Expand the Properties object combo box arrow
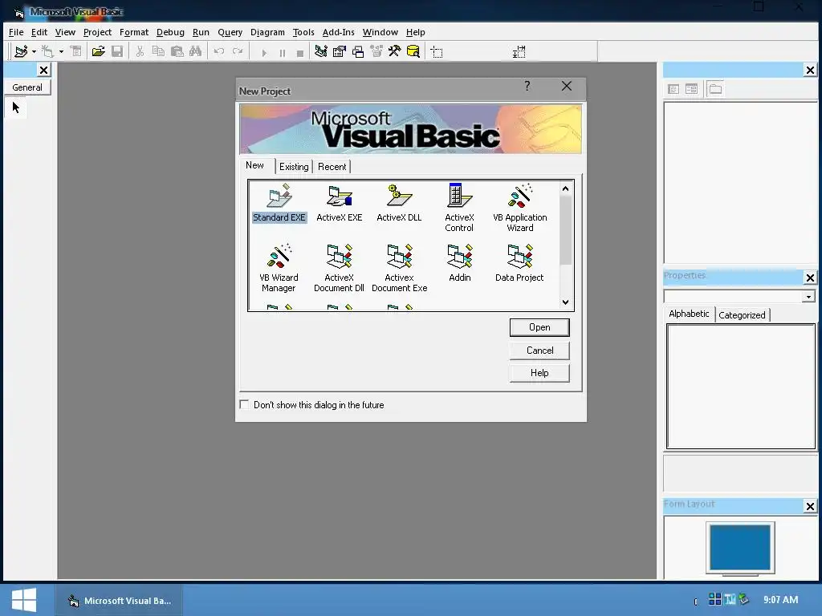The height and width of the screenshot is (616, 822). 809,297
